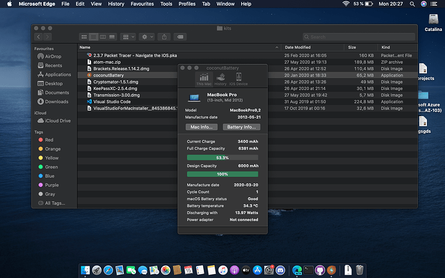Go forward in the Finder kits window
The height and width of the screenshot is (278, 445).
coord(47,37)
